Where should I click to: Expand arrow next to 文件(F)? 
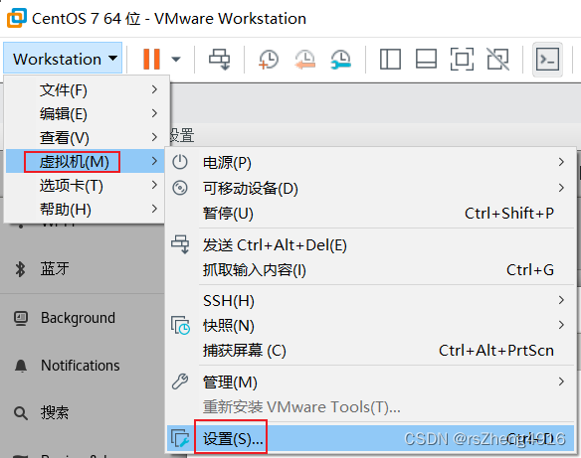pos(154,89)
